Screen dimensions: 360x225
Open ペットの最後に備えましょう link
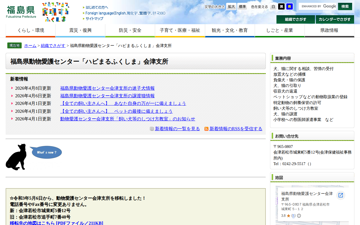(116, 111)
